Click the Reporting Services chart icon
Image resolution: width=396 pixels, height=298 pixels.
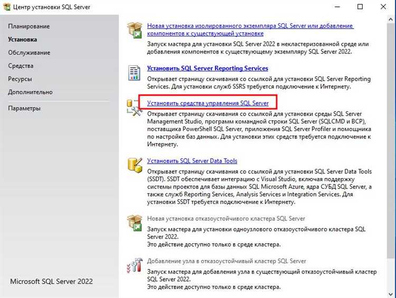pos(135,72)
